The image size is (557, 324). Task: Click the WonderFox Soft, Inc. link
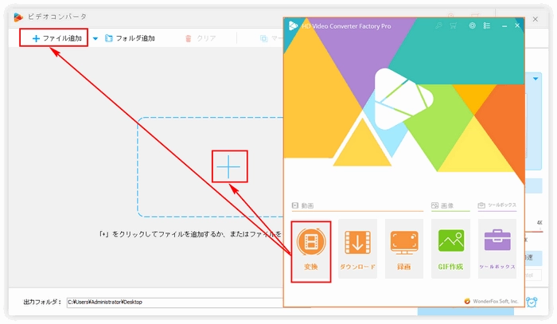point(492,301)
